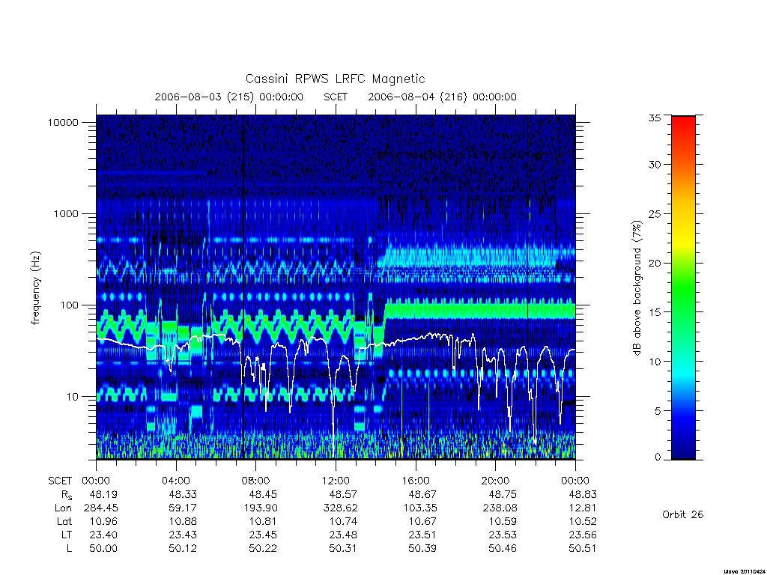Click the LT value 23.56
The image size is (767, 575).
coord(583,535)
